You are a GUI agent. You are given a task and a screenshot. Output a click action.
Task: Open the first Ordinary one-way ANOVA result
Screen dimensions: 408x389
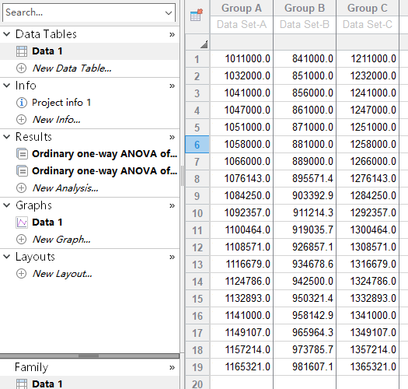pyautogui.click(x=105, y=154)
